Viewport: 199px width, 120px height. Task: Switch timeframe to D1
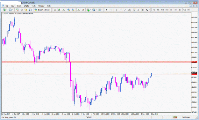coord(180,10)
